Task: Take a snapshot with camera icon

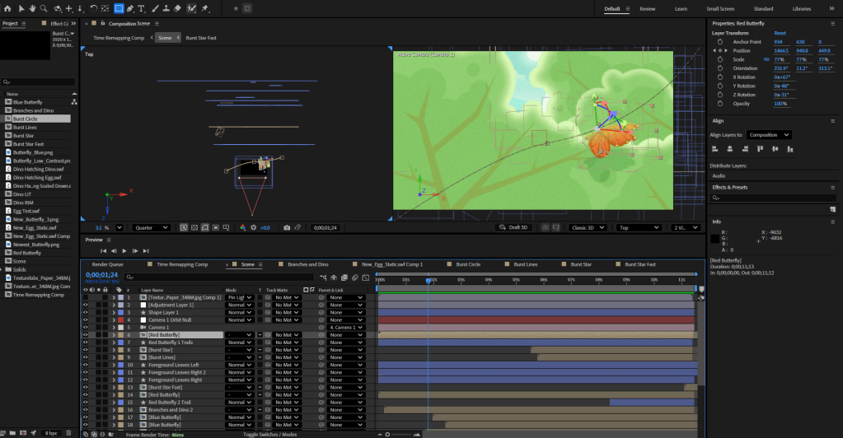Action: coord(287,227)
